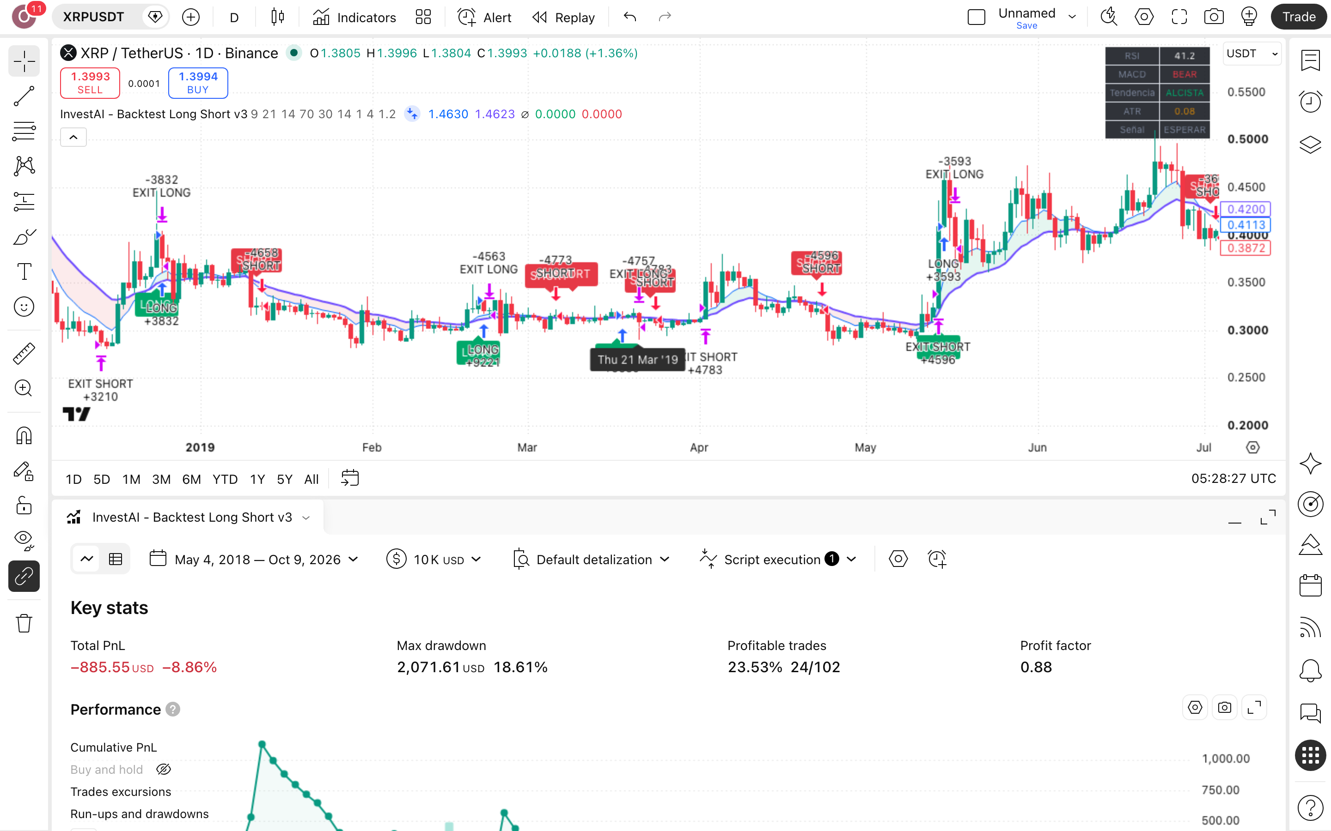Click the red SELL 1.3993 button
1331x831 pixels.
point(90,83)
